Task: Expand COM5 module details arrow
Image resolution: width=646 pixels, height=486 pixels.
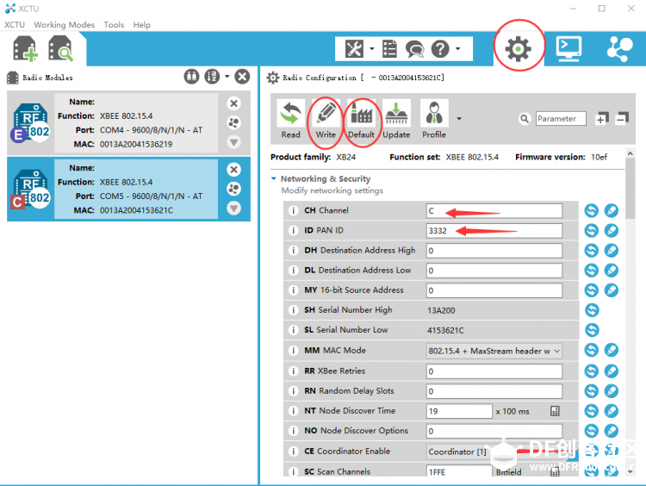Action: [x=234, y=209]
